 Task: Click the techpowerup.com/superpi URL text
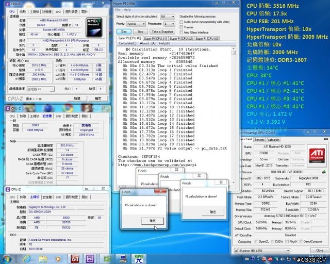(157, 165)
